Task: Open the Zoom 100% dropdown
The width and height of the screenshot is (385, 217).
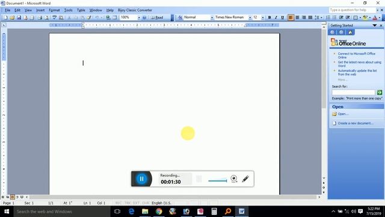Action: [x=139, y=17]
